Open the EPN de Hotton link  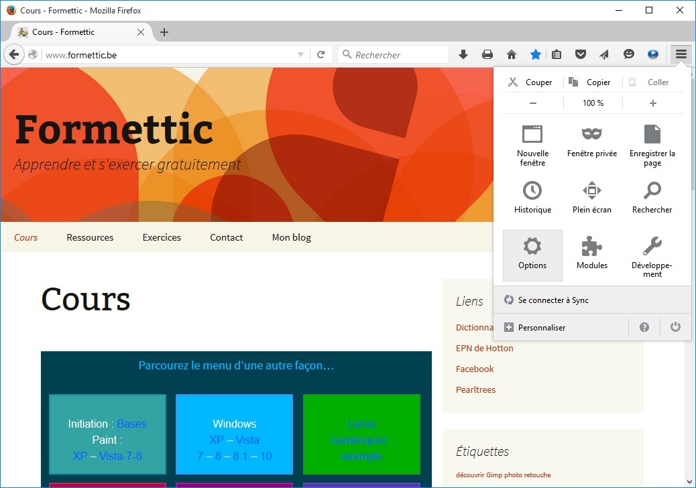(484, 349)
